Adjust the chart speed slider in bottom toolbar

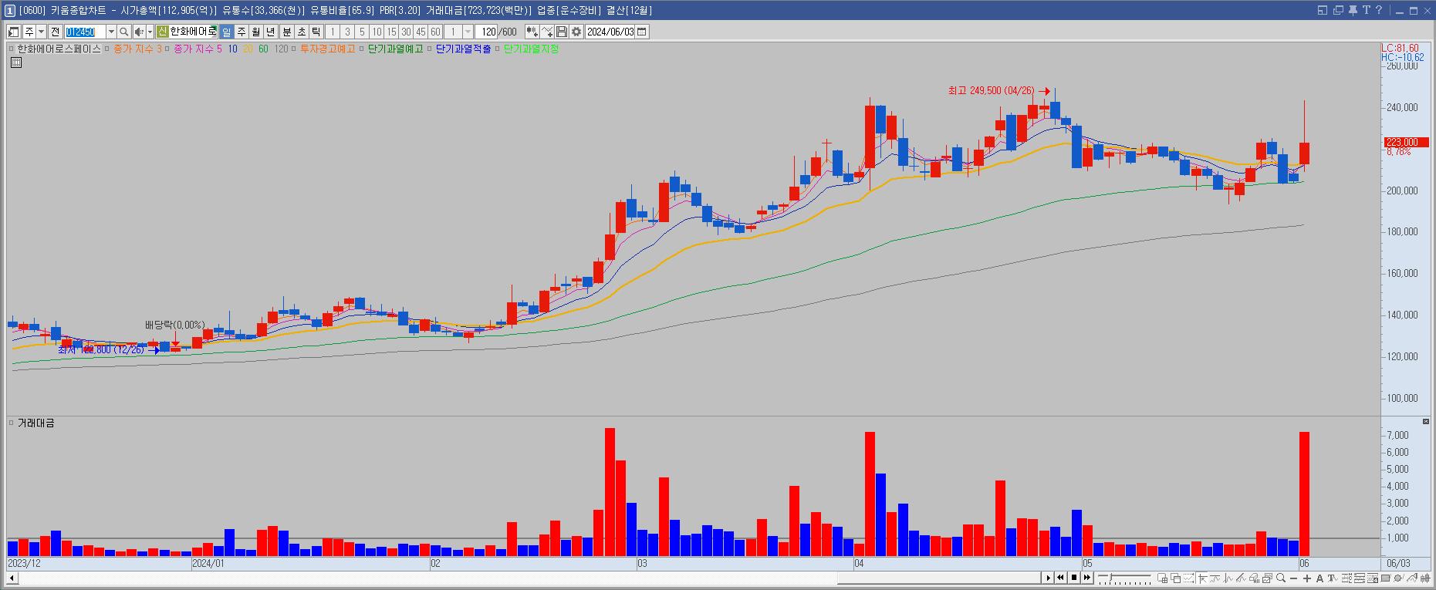[x=1125, y=578]
